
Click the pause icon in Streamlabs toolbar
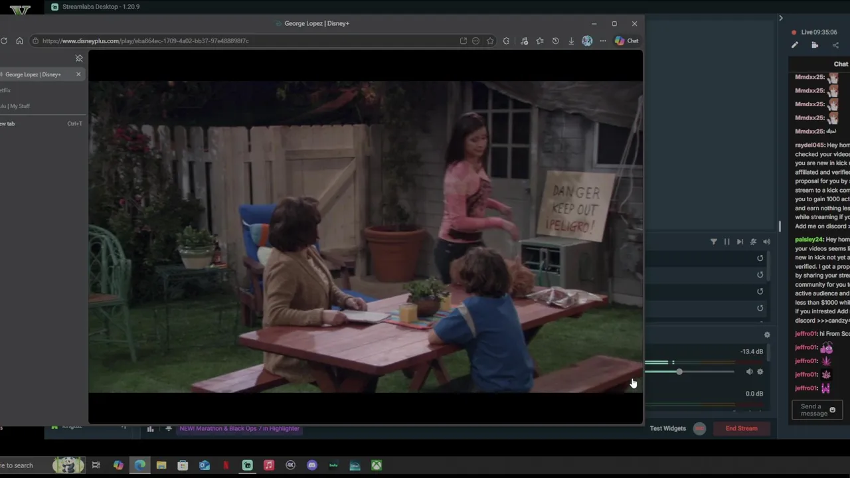point(726,242)
